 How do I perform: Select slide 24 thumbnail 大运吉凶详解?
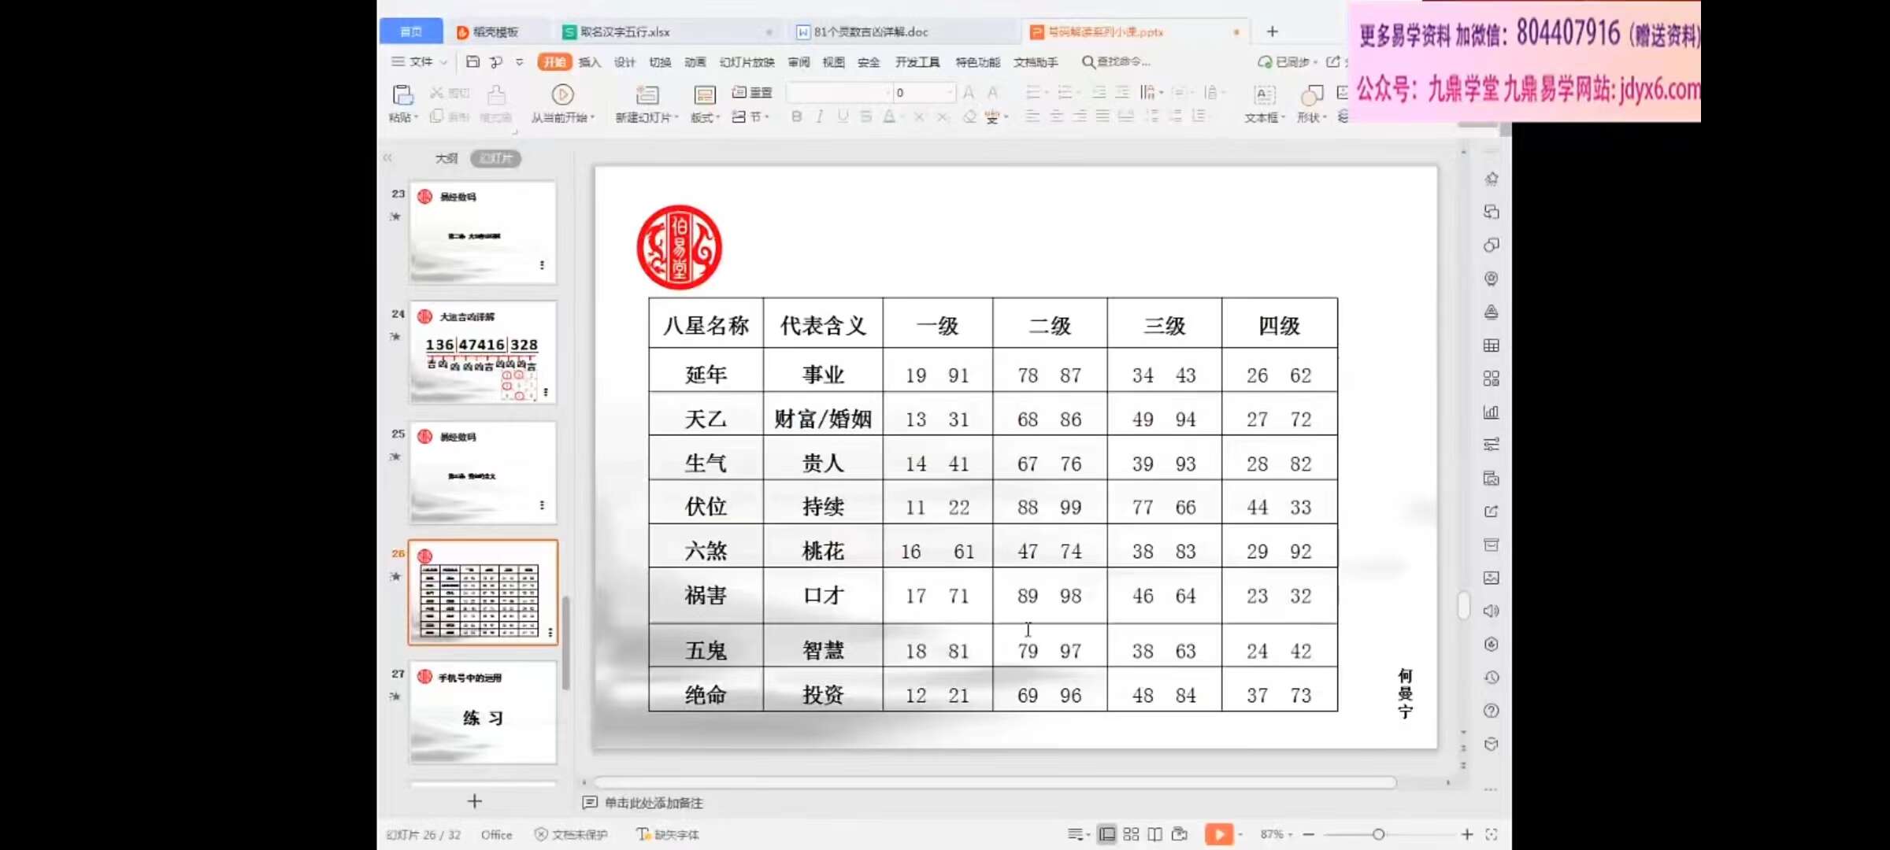[482, 353]
